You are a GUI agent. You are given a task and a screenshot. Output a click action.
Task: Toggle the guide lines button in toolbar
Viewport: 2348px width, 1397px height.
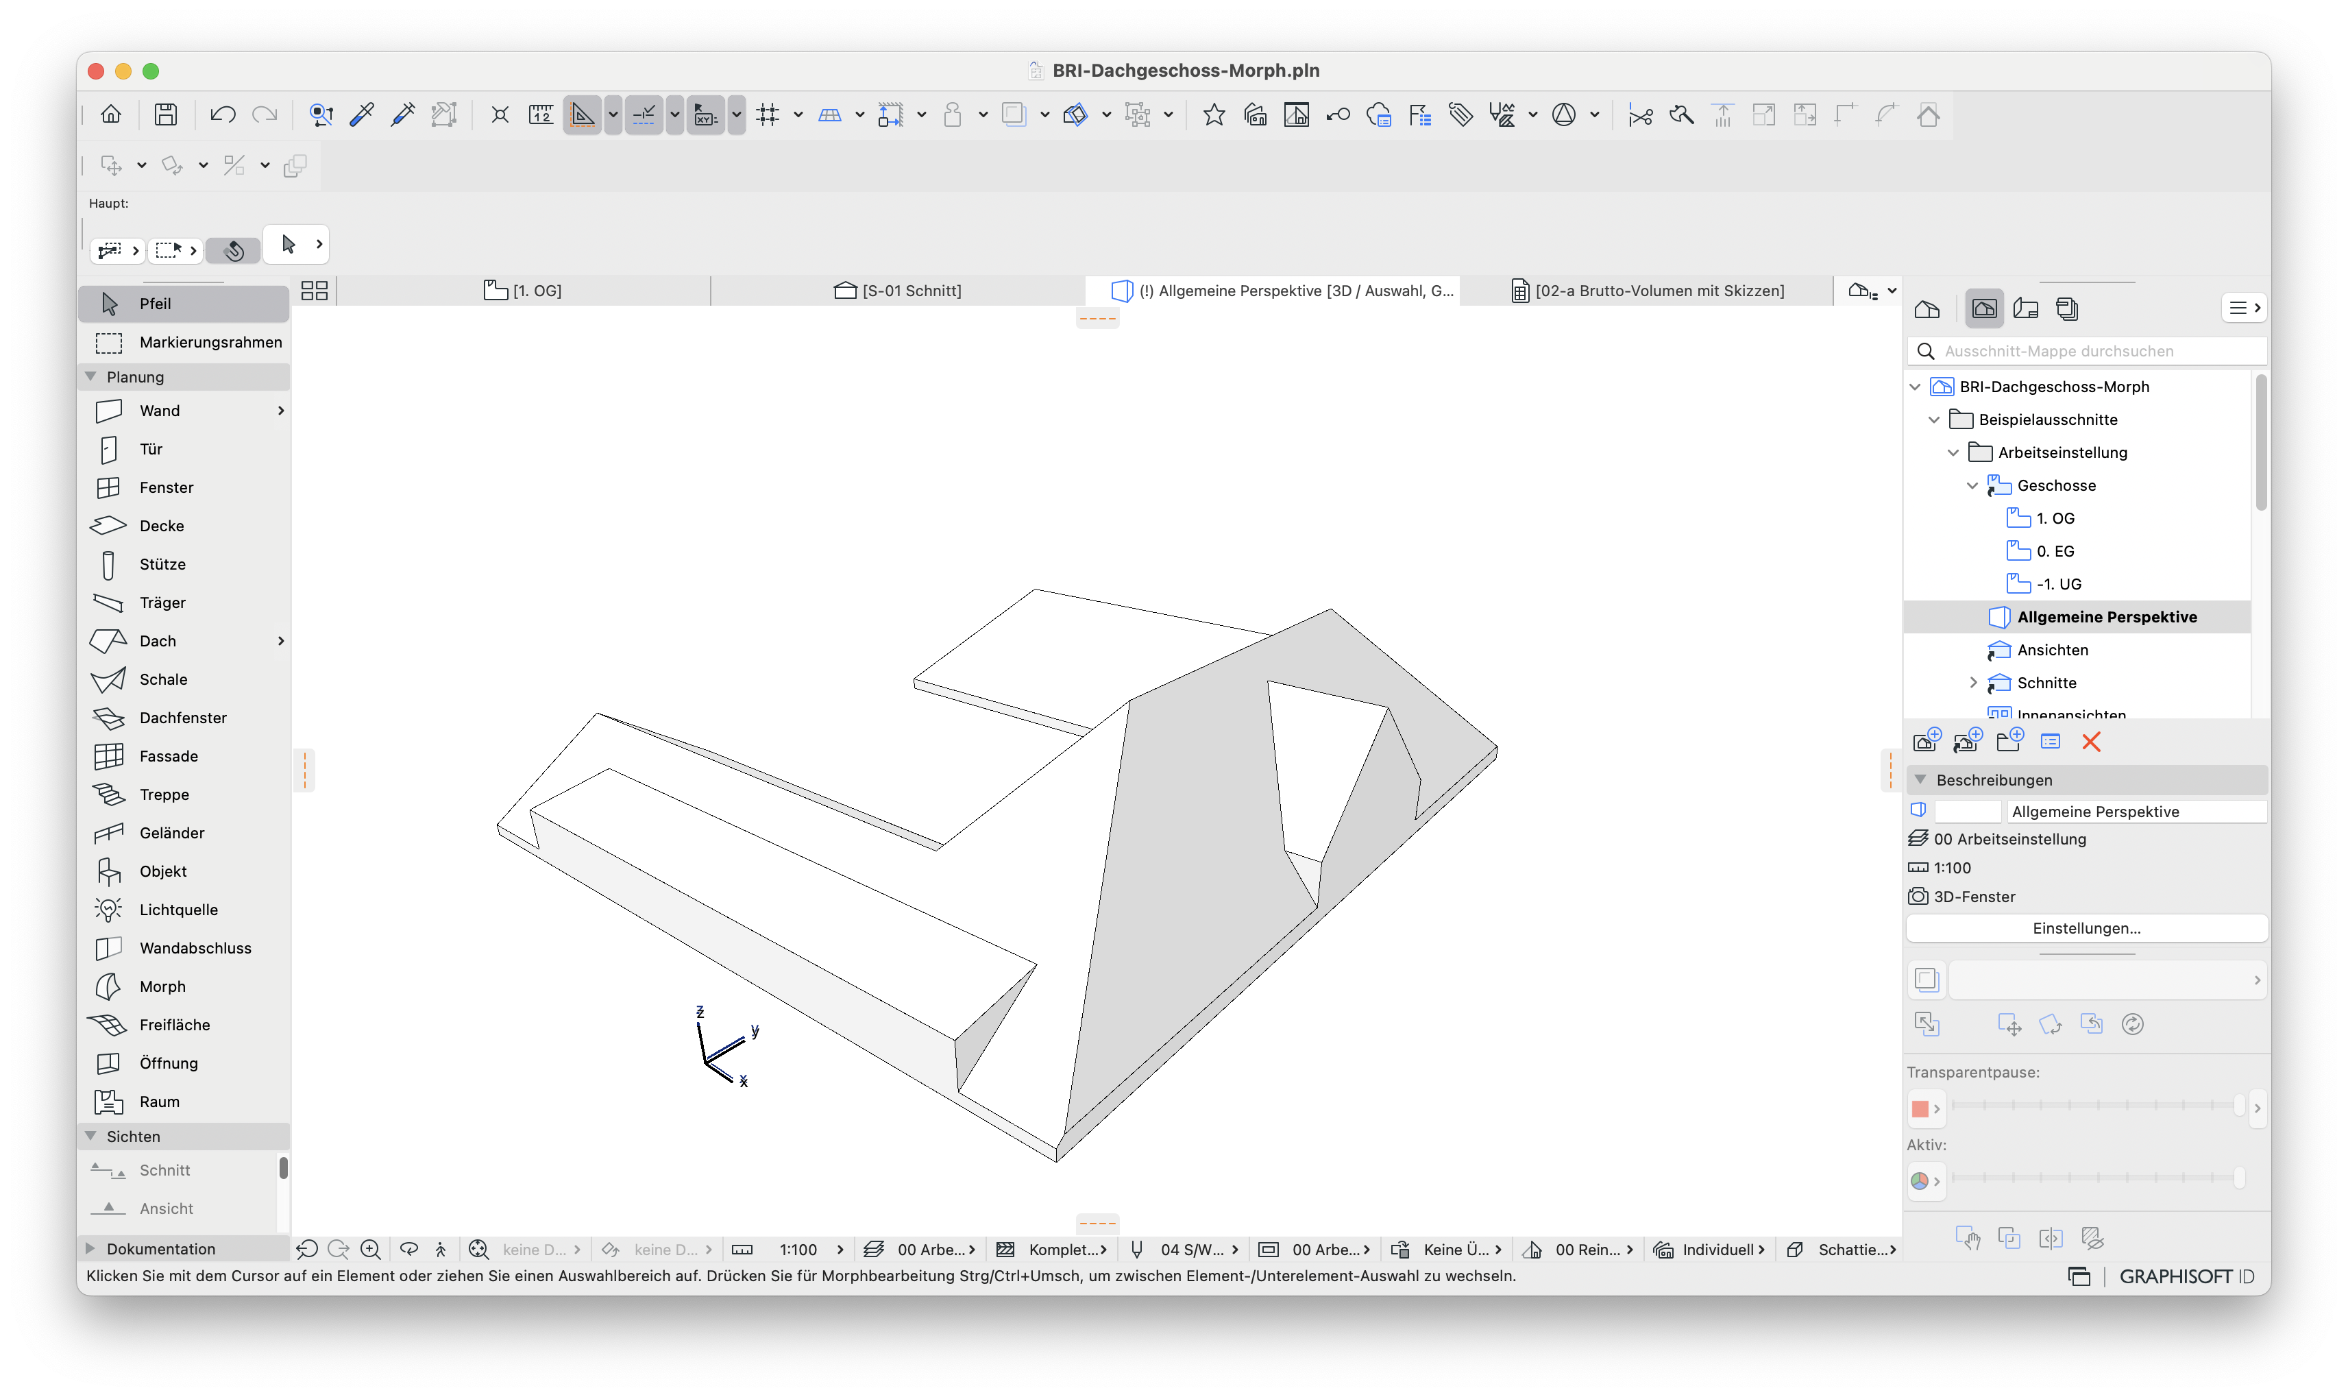click(x=583, y=115)
